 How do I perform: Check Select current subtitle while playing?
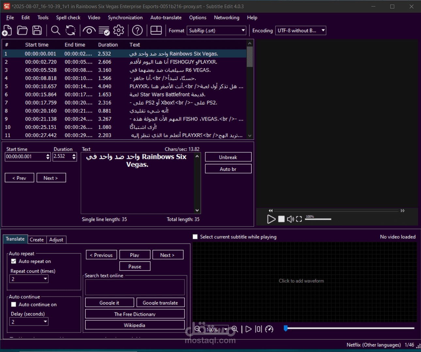click(195, 237)
